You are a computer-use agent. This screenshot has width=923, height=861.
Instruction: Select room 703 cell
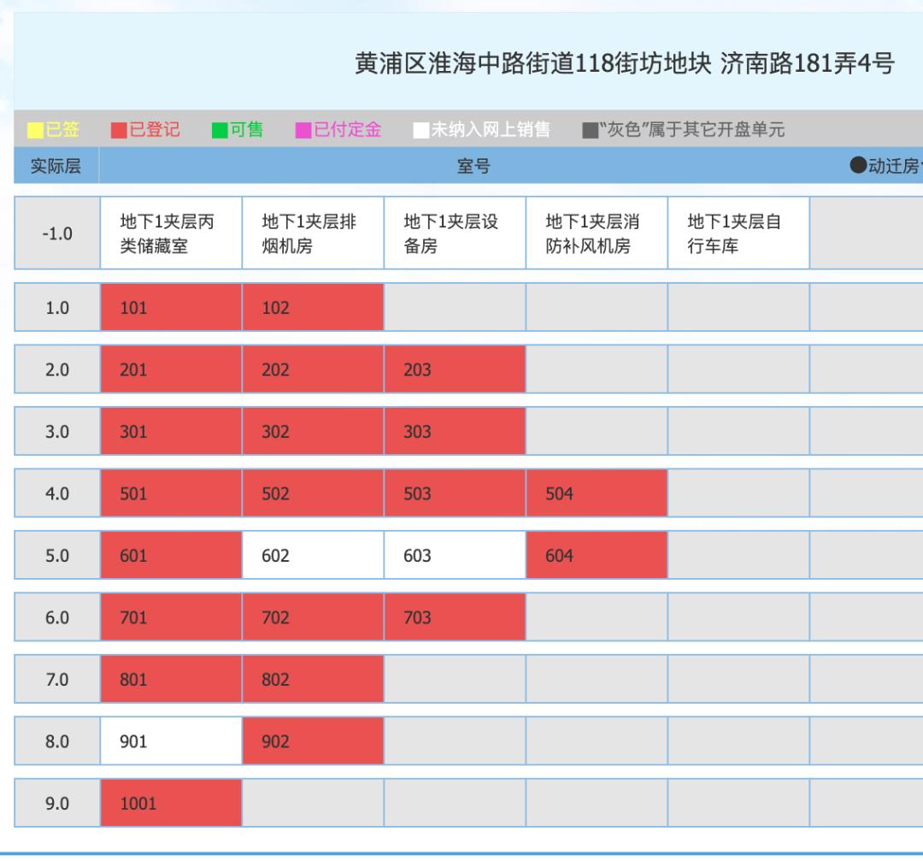click(455, 617)
